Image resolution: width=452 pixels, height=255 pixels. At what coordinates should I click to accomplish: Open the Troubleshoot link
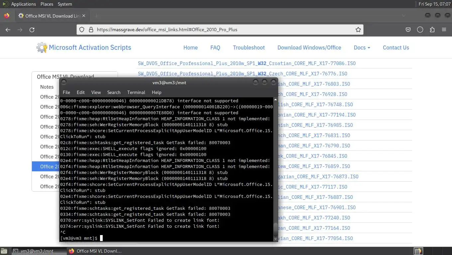249,47
